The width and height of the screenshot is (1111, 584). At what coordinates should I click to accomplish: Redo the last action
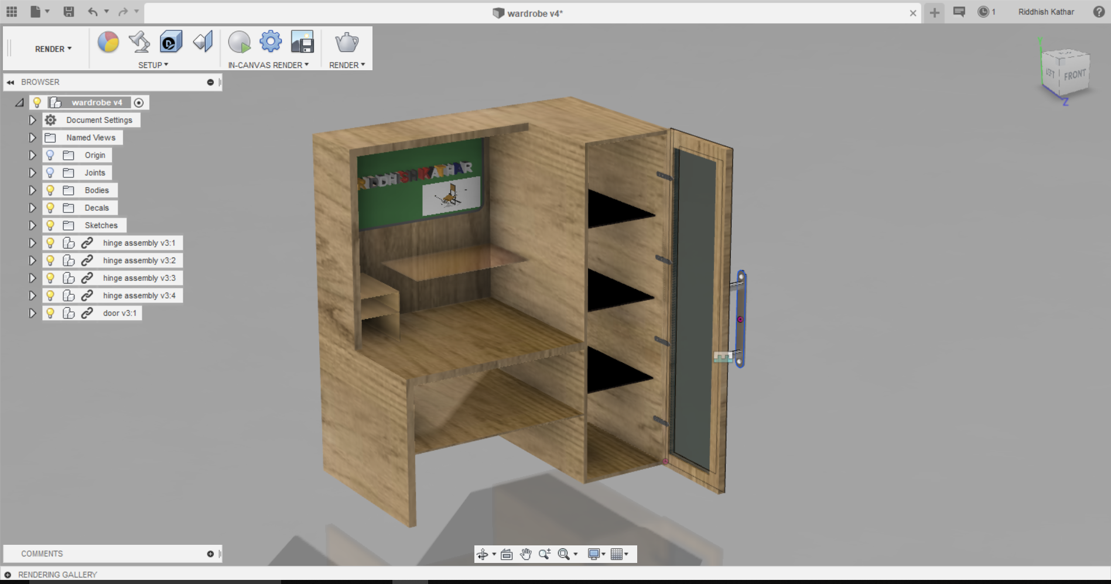[123, 12]
